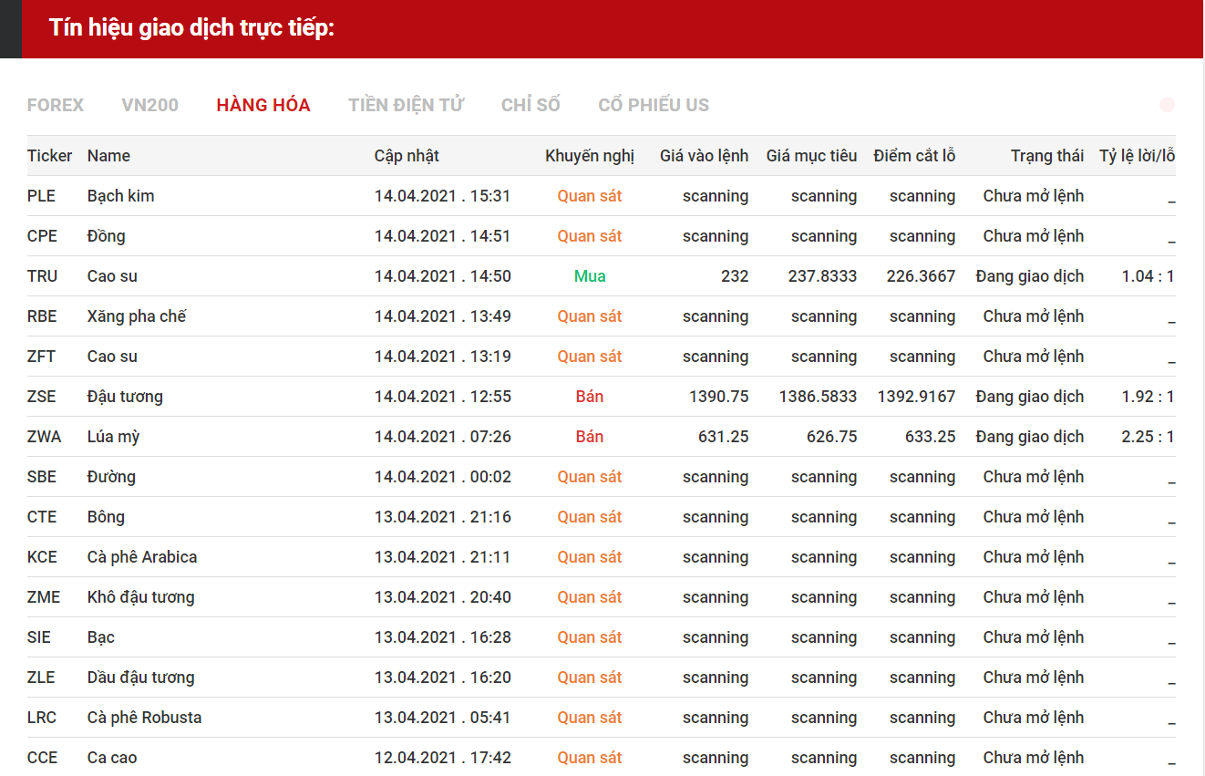The height and width of the screenshot is (776, 1205).
Task: Select the Bạch kim name cell
Action: coord(120,196)
